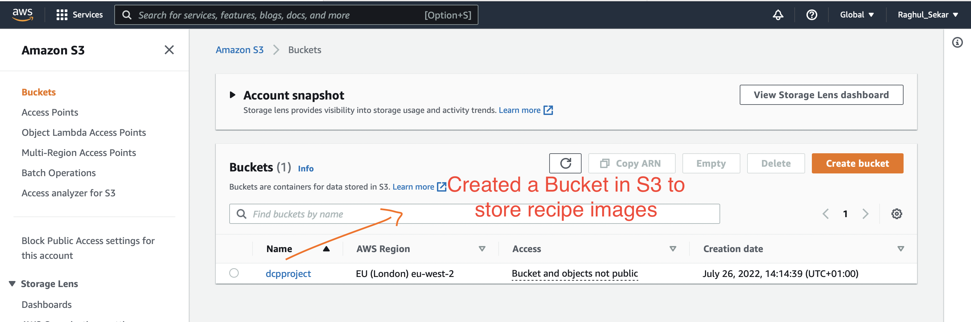This screenshot has width=971, height=322.
Task: Open Multi-Region Access Points
Action: click(x=79, y=153)
